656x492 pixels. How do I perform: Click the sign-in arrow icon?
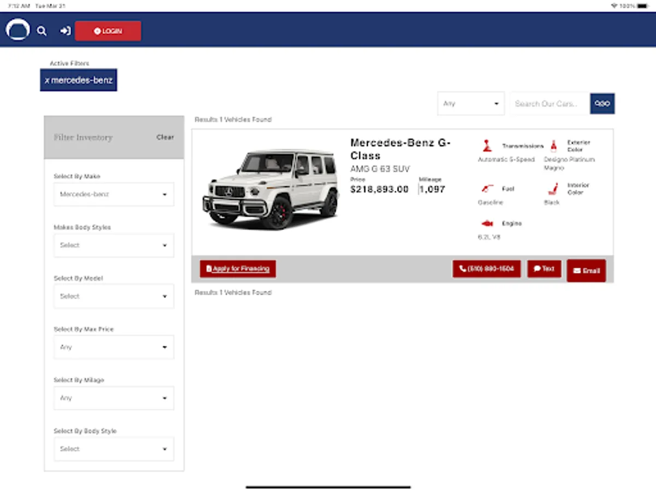click(x=65, y=31)
